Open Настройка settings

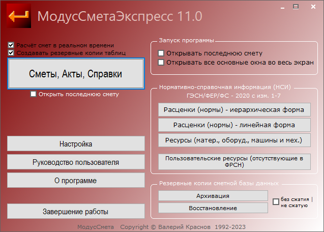76,143
